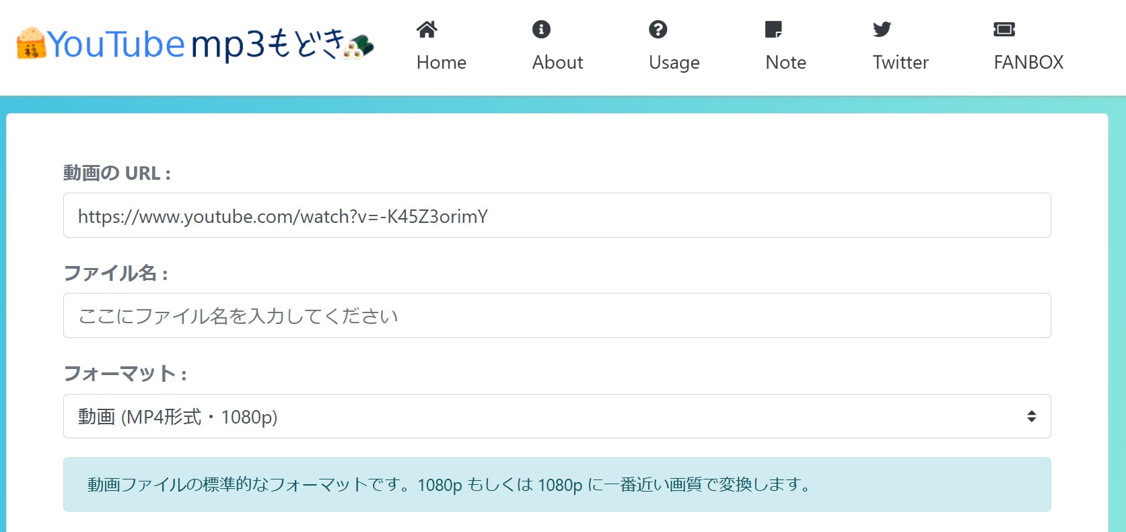Open the Note menu label
The width and height of the screenshot is (1126, 532).
tap(786, 63)
